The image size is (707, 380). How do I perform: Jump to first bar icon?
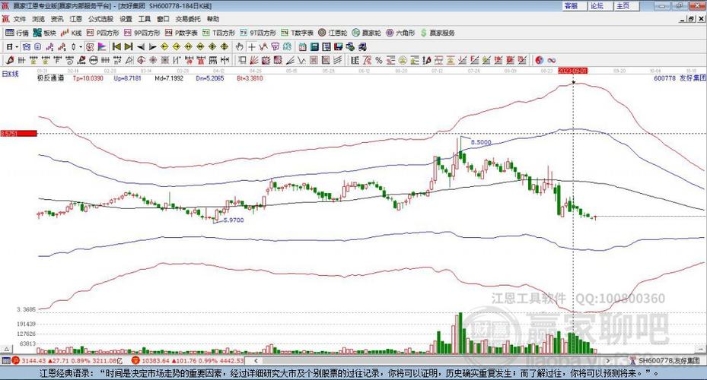click(x=116, y=46)
